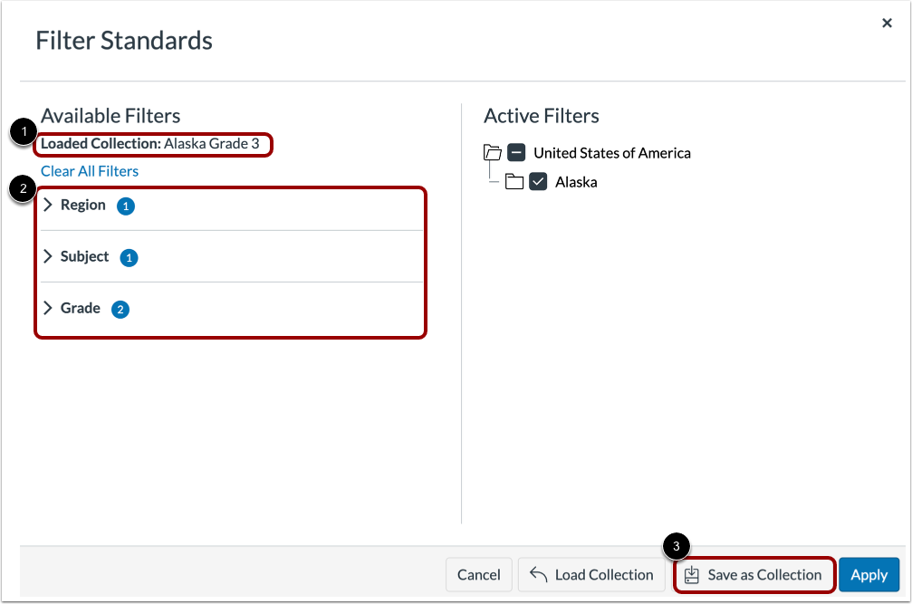Select the United States of America tree item
Image resolution: width=912 pixels, height=604 pixels.
[x=611, y=152]
